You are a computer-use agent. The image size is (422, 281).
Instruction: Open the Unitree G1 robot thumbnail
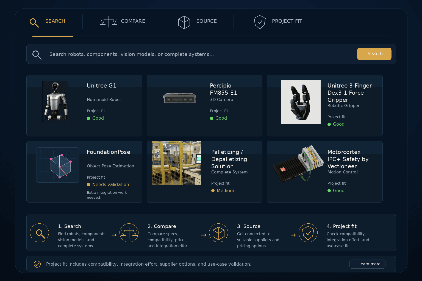pos(56,101)
